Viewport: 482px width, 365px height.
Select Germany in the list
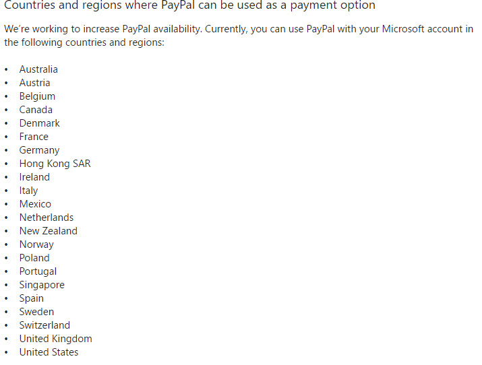[x=39, y=150]
